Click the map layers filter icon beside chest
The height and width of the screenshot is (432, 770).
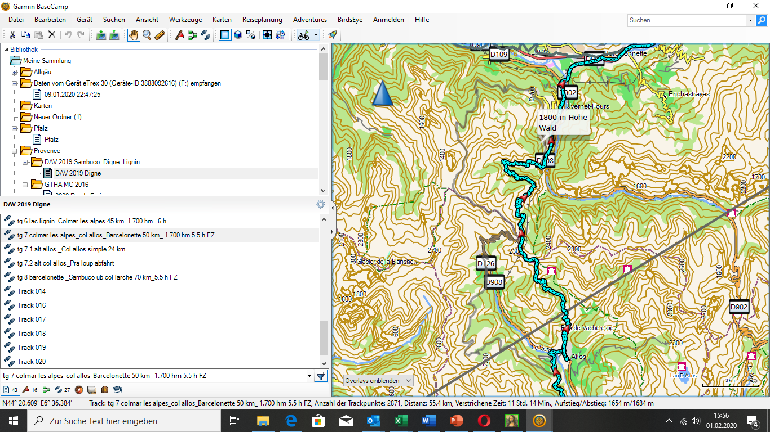pyautogui.click(x=92, y=389)
